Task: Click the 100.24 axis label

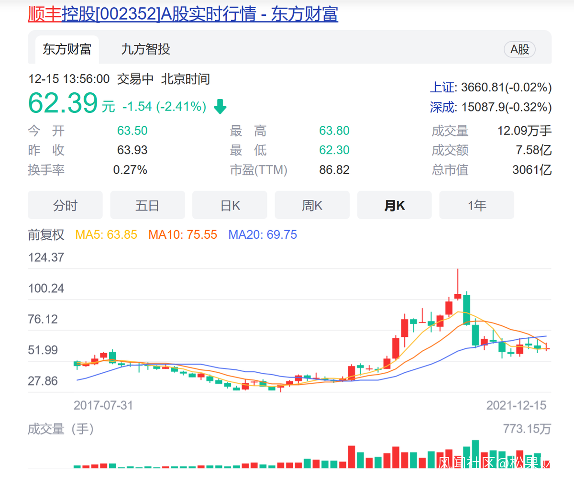Action: coord(46,289)
